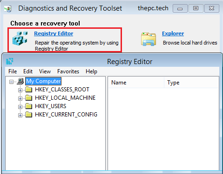Click the HKEY_LOCAL_MACHINE folder icon
The height and width of the screenshot is (174, 223).
(x=29, y=98)
